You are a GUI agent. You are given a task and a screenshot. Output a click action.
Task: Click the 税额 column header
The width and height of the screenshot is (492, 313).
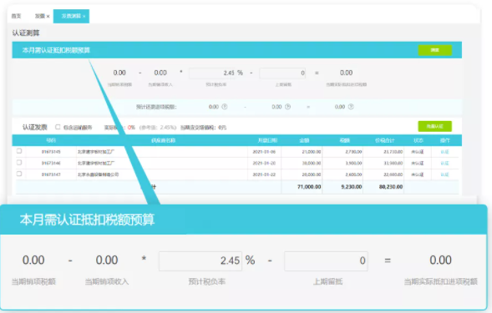(x=344, y=140)
